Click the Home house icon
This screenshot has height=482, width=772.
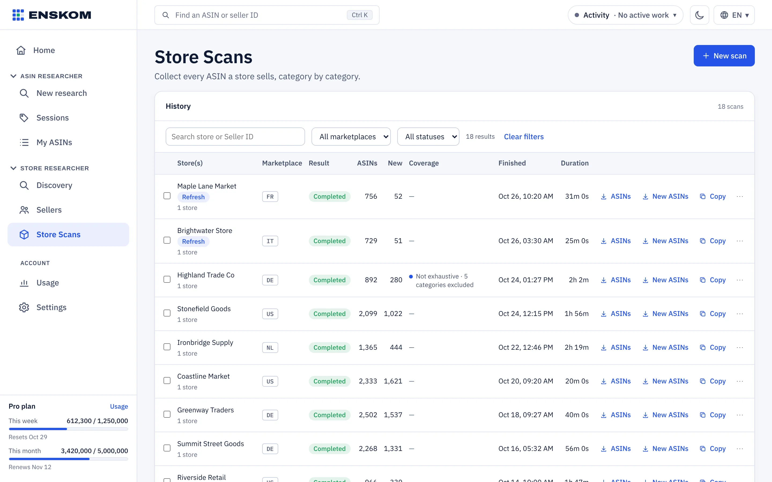[21, 50]
